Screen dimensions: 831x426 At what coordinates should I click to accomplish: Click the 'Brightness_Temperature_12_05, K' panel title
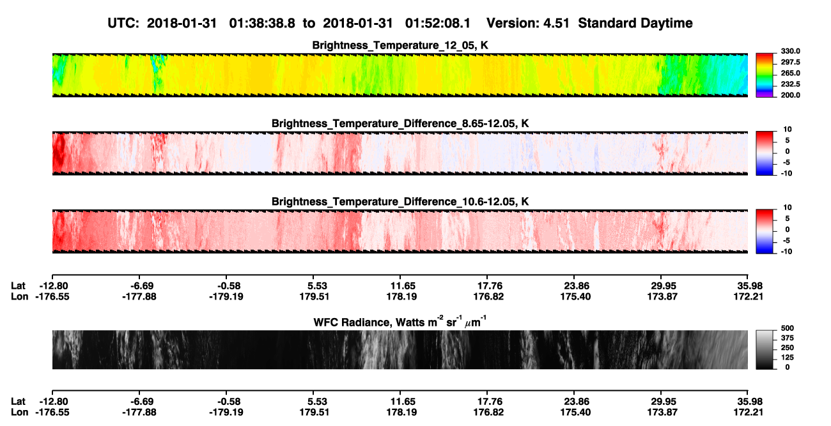click(x=400, y=46)
